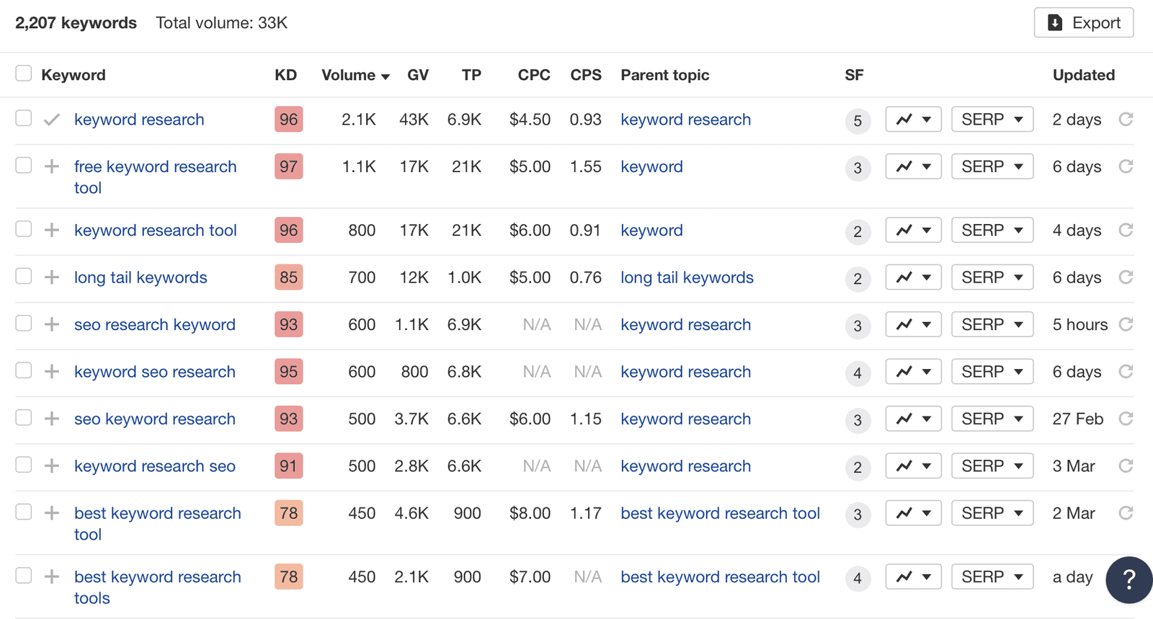
Task: Select 'keyword seo research' row checkbox
Action: click(24, 370)
